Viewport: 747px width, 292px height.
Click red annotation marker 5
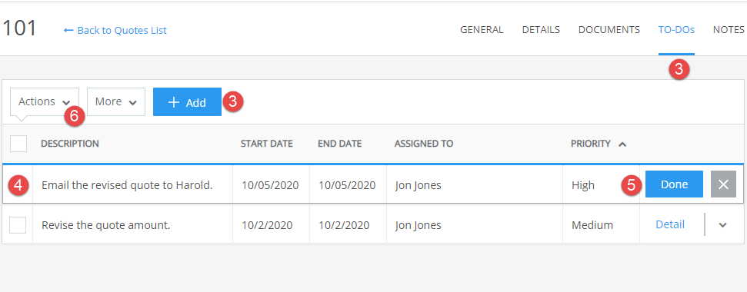point(632,185)
